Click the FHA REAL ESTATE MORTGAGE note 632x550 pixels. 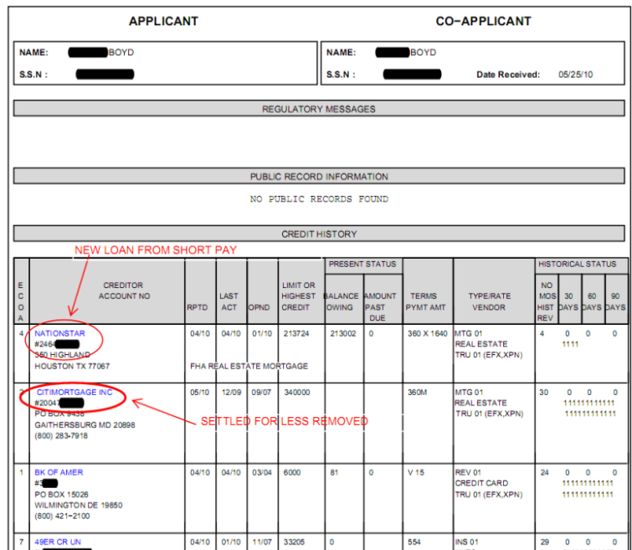[x=247, y=366]
